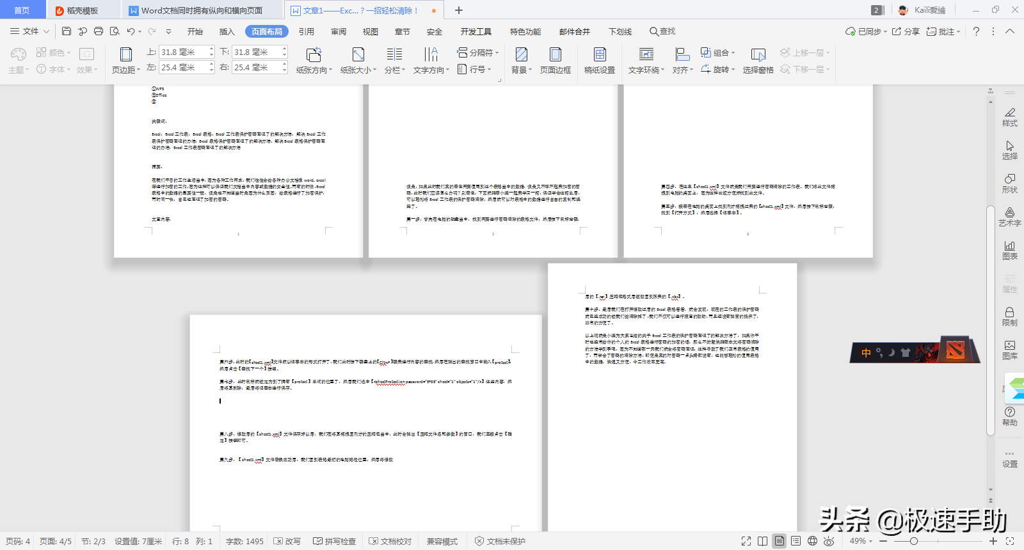
Task: Switch to the 视图 View ribbon tab
Action: pyautogui.click(x=371, y=31)
